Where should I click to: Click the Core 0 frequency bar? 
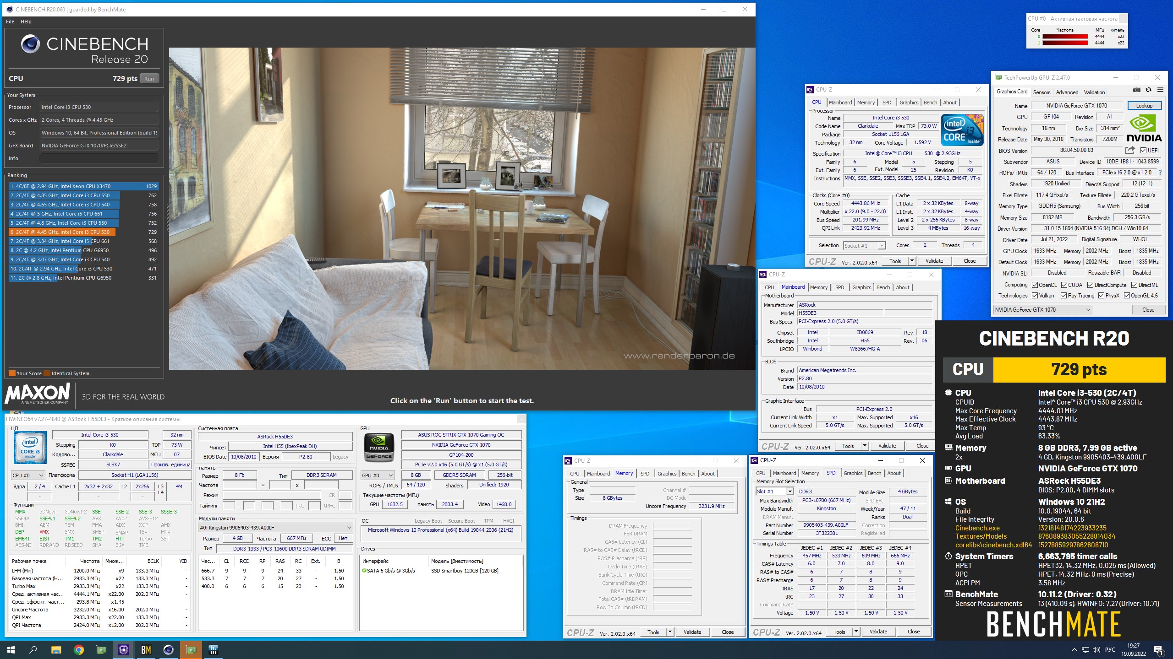click(1065, 37)
